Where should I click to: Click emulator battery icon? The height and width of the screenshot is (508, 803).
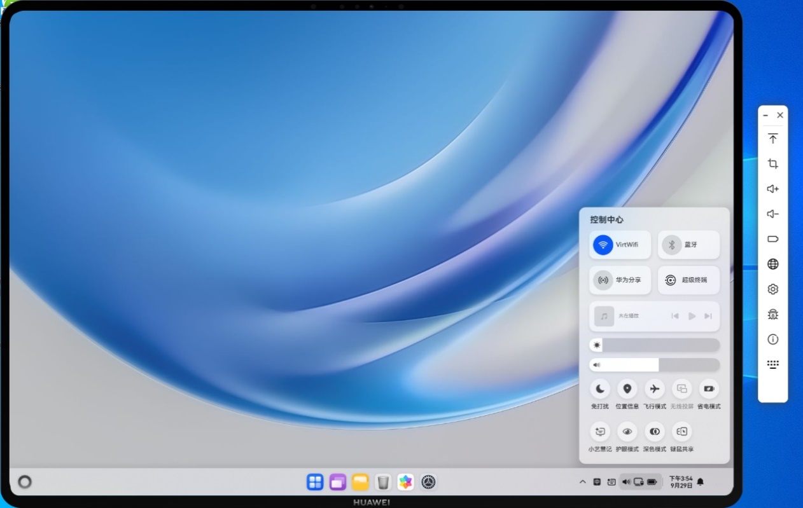click(x=773, y=239)
